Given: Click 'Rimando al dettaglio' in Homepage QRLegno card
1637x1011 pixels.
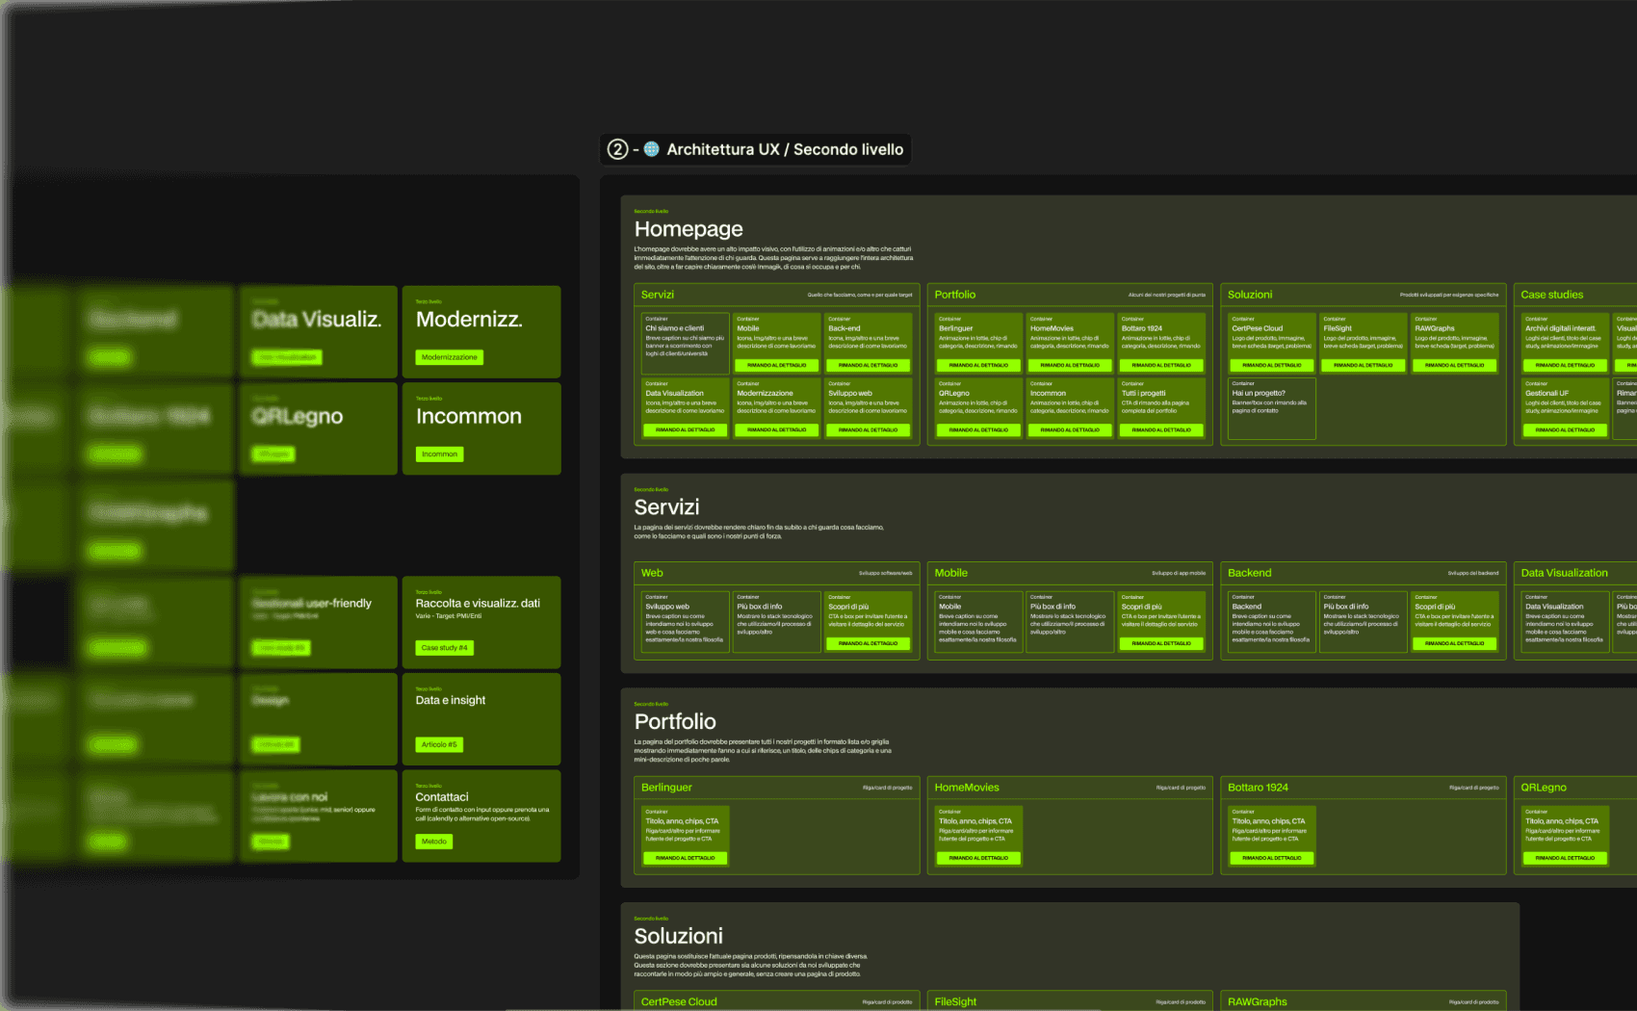Looking at the screenshot, I should tap(979, 430).
